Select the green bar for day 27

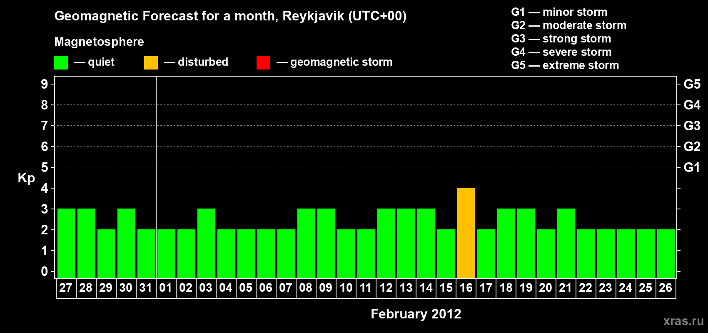[66, 243]
